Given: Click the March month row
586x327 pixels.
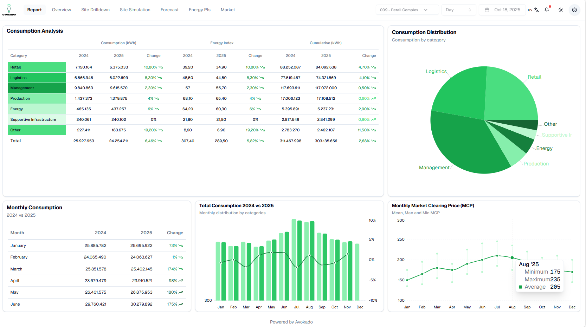Looking at the screenshot, I should pyautogui.click(x=97, y=269).
